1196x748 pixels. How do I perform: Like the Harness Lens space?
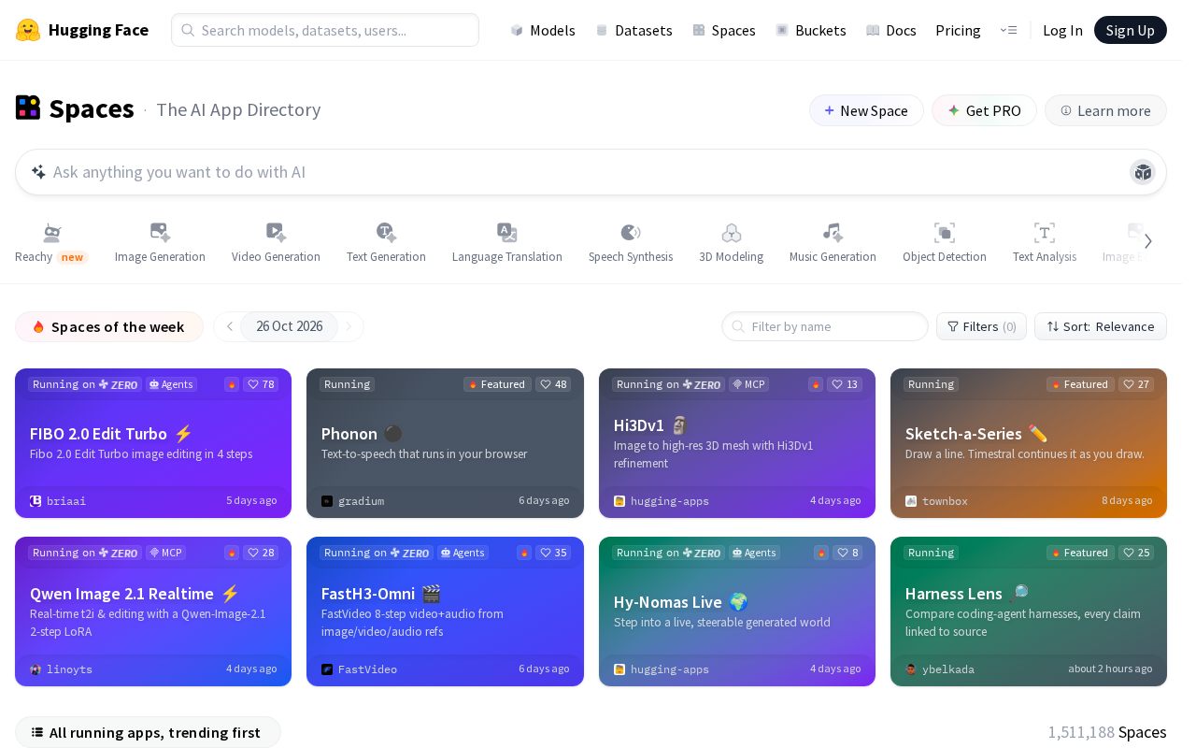coord(1136,553)
